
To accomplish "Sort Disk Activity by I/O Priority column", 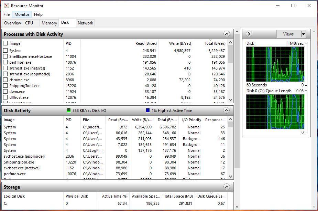I will (x=191, y=120).
